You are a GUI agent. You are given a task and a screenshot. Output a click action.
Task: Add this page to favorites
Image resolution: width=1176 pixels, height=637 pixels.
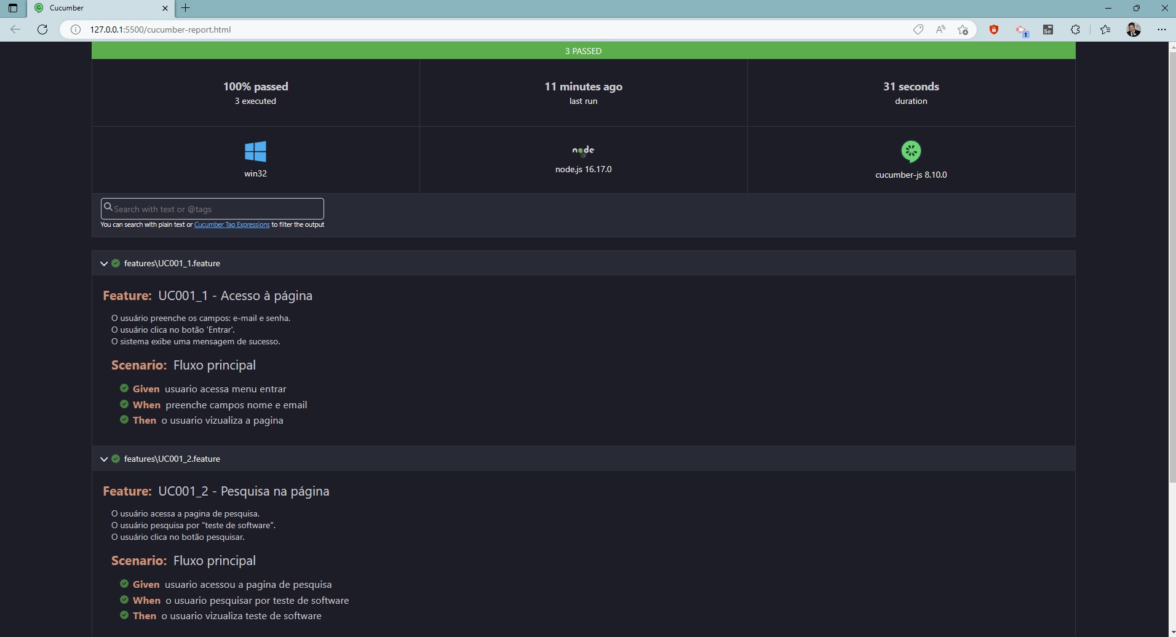pos(963,30)
